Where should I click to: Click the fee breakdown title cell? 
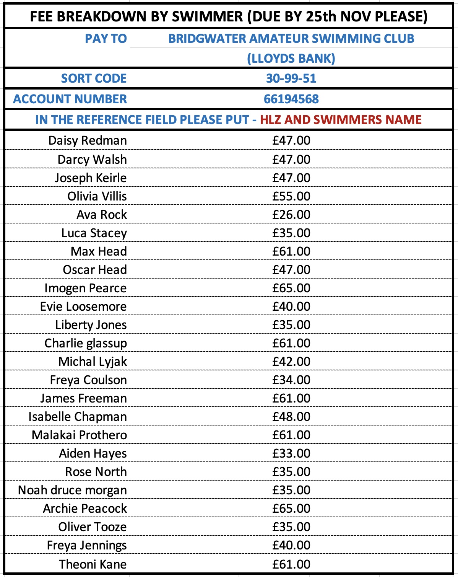(x=229, y=16)
